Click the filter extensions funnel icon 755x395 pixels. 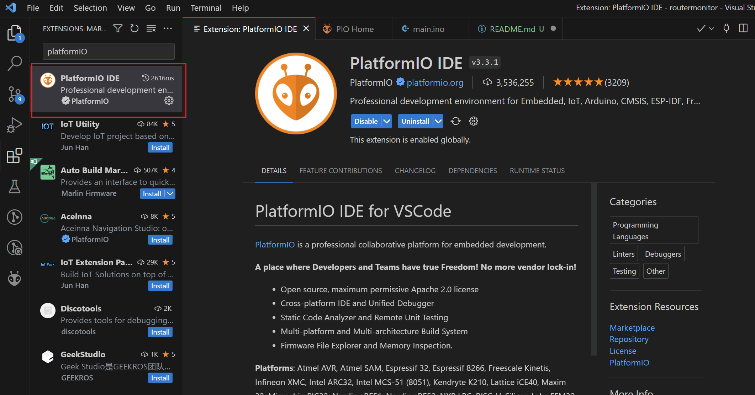coord(118,28)
